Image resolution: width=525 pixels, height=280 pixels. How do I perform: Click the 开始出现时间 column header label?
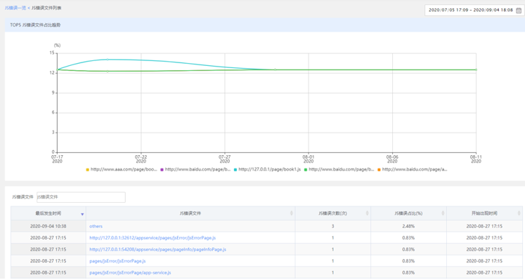(x=484, y=213)
